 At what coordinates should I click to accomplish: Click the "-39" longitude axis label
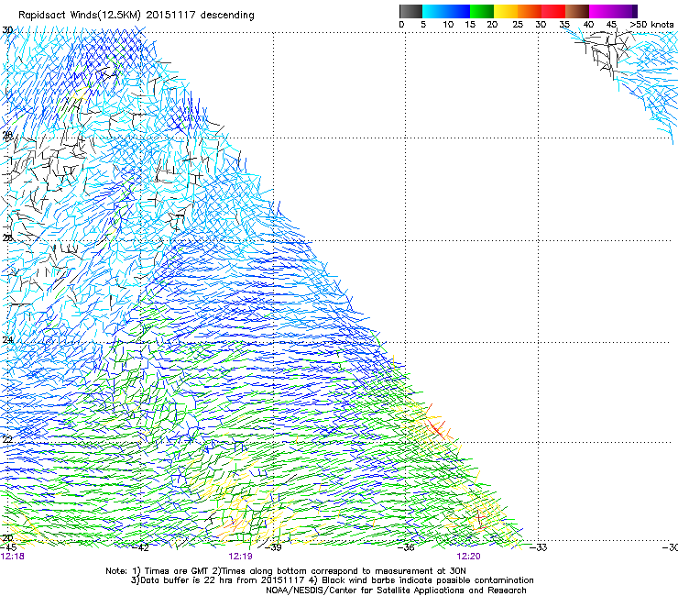tap(273, 547)
